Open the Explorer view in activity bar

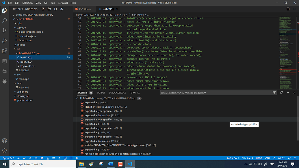click(4, 10)
